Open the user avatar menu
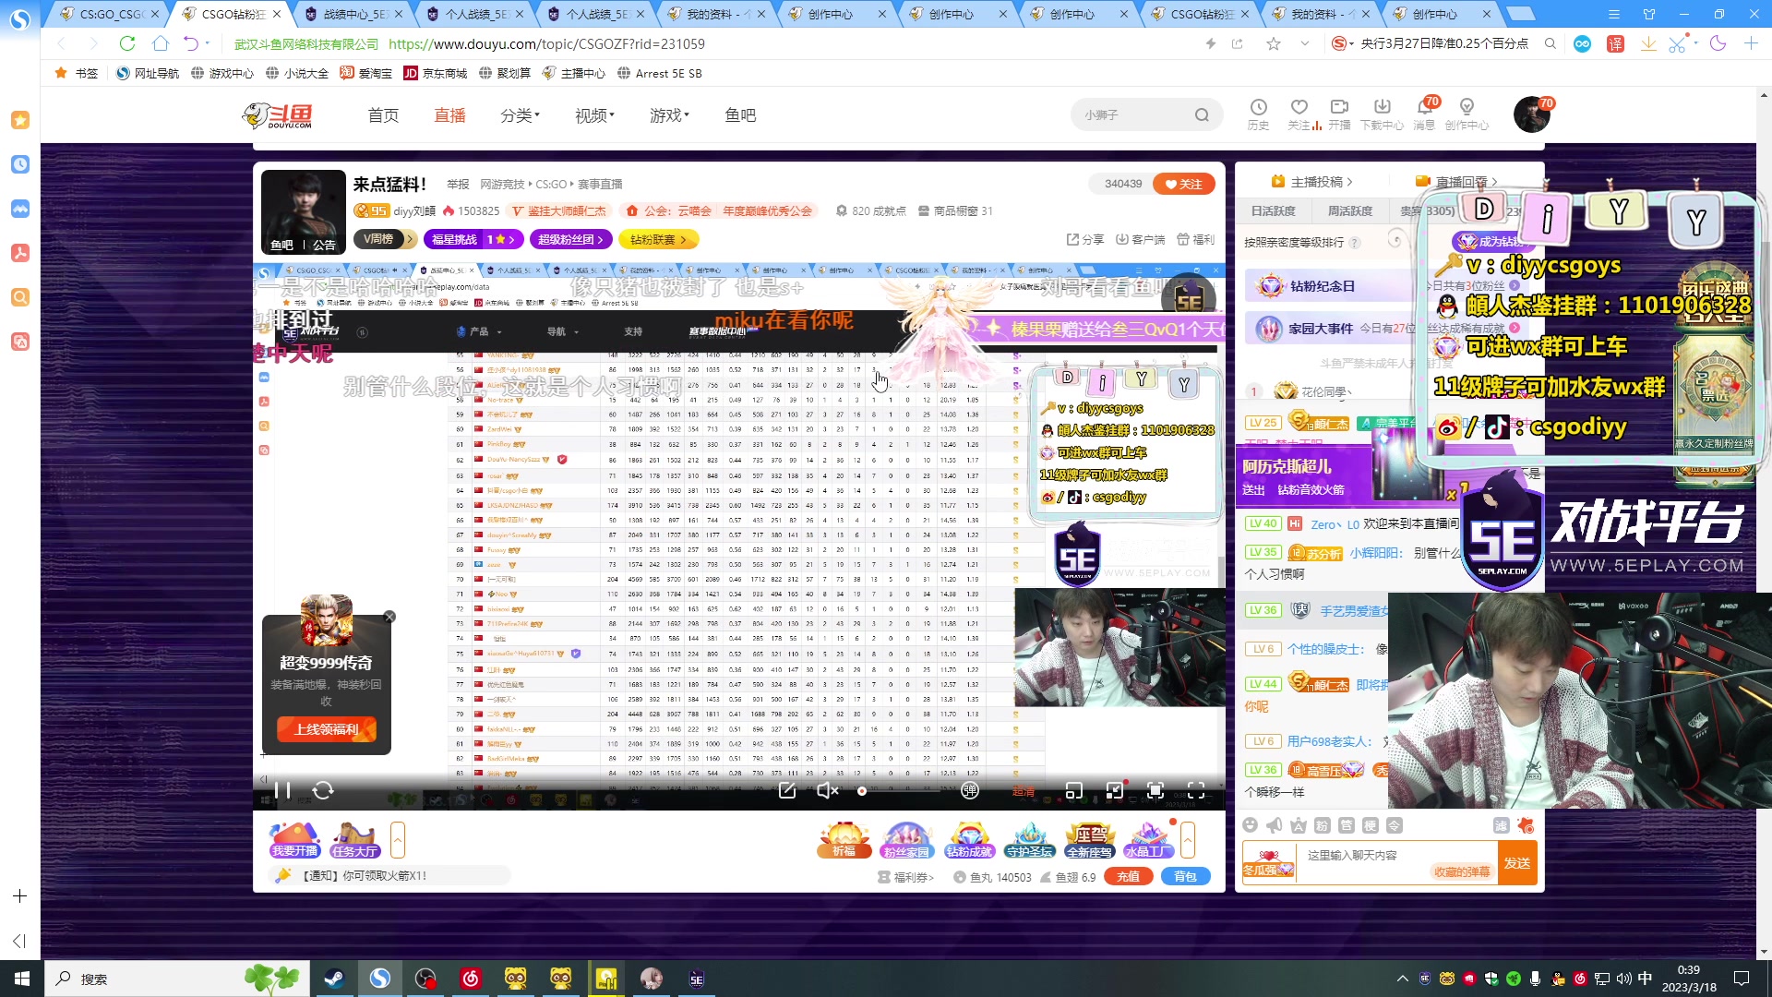1772x997 pixels. click(1532, 114)
